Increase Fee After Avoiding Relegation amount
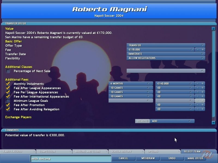The width and height of the screenshot is (218, 163). 202,109
